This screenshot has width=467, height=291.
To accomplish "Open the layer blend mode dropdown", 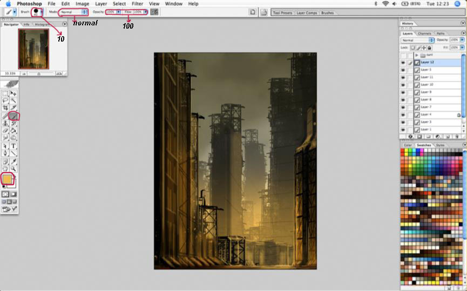I will coord(417,40).
